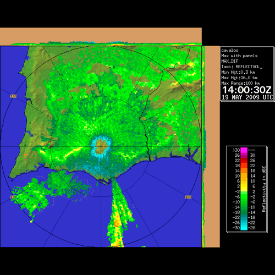Click the '---' dashes at legend top
The image size is (275, 275).
[x=251, y=150]
